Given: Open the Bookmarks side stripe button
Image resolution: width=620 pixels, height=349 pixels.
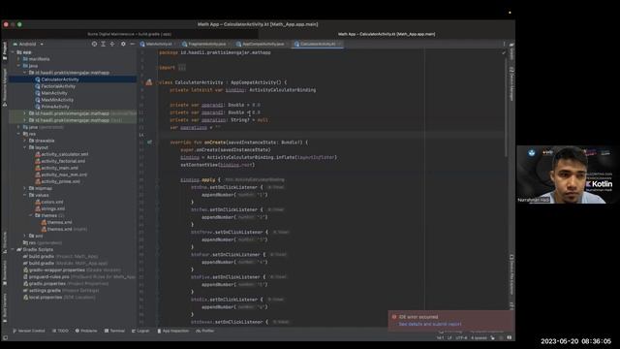Looking at the screenshot, I should [5, 273].
